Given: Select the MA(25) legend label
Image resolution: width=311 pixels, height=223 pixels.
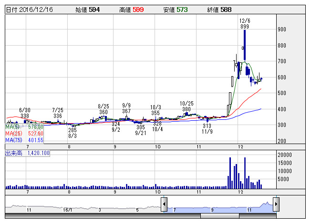Looking at the screenshot, I should (x=24, y=134).
